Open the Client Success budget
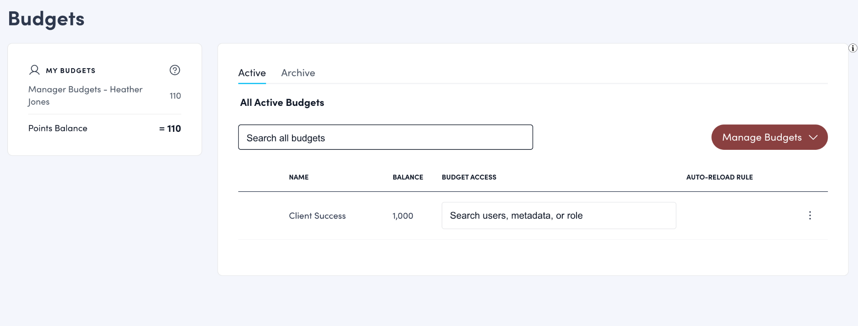Screen dimensions: 858x326 [317, 216]
